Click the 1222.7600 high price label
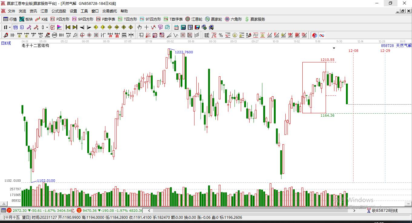The image size is (412, 223). [184, 52]
